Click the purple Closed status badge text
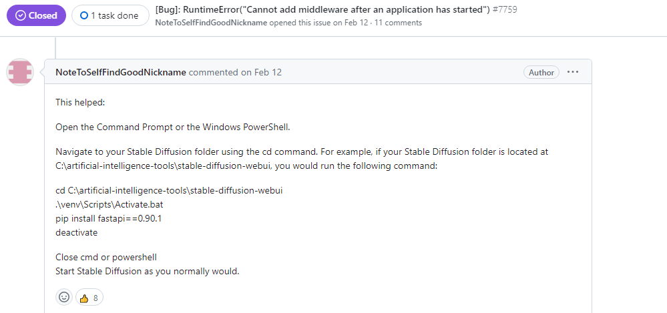 [43, 15]
